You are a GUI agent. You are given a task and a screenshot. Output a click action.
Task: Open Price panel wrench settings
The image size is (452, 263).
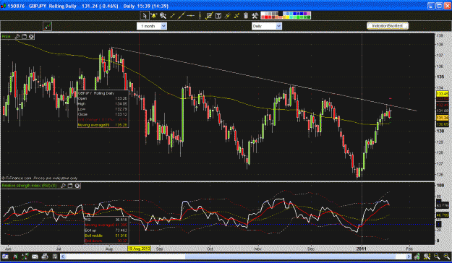pyautogui.click(x=17, y=36)
